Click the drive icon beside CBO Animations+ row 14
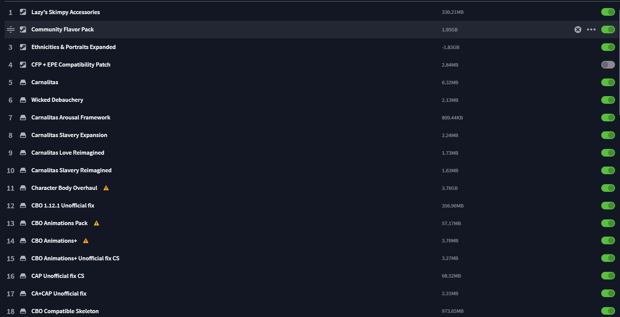620x317 pixels. [23, 241]
